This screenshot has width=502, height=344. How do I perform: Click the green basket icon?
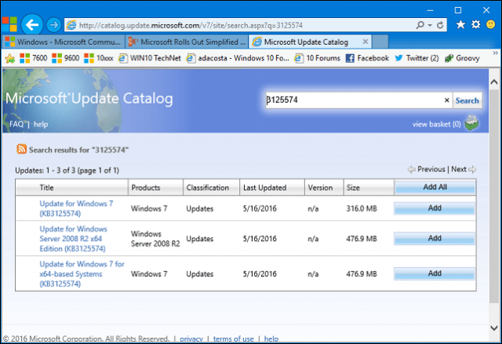(x=471, y=123)
